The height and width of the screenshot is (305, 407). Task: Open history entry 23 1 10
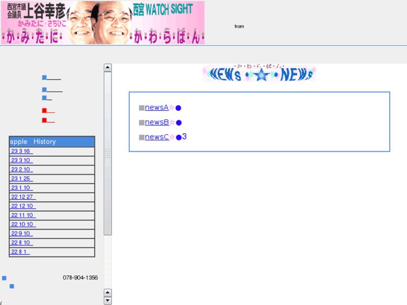point(22,187)
